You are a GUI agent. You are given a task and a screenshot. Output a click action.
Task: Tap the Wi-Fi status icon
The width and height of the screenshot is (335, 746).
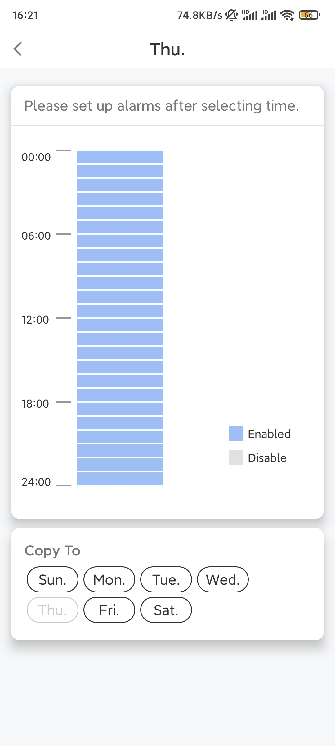pyautogui.click(x=287, y=15)
